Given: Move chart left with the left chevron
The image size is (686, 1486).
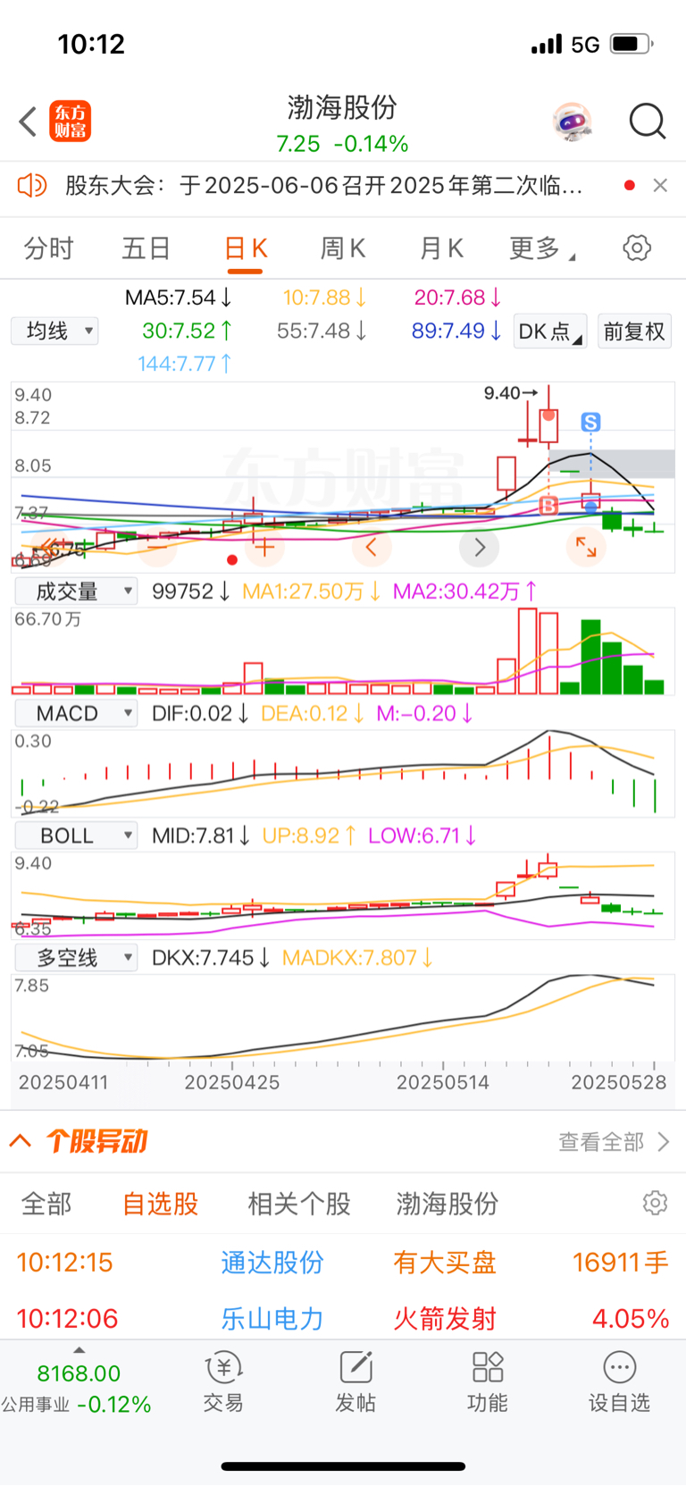Looking at the screenshot, I should click(x=372, y=547).
